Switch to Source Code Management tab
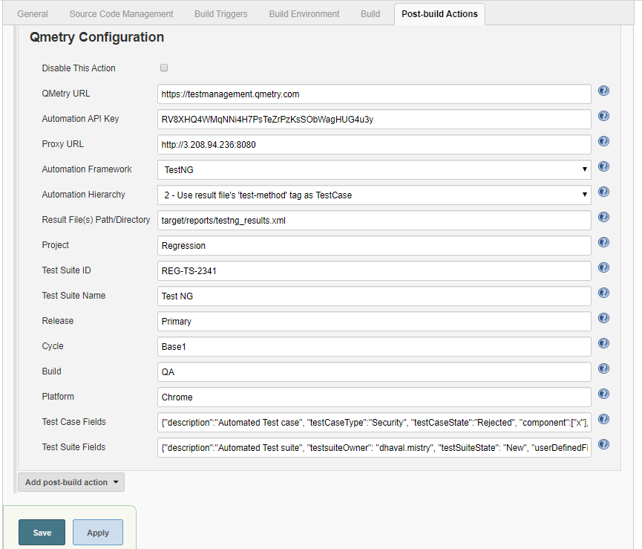This screenshot has width=642, height=549. coord(121,14)
